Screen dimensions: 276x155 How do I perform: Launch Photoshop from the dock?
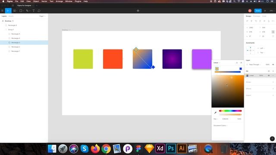click(x=171, y=149)
